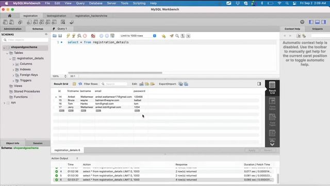330x186 pixels.
Task: Create a new SQL tab icon
Action: click(x=5, y=22)
